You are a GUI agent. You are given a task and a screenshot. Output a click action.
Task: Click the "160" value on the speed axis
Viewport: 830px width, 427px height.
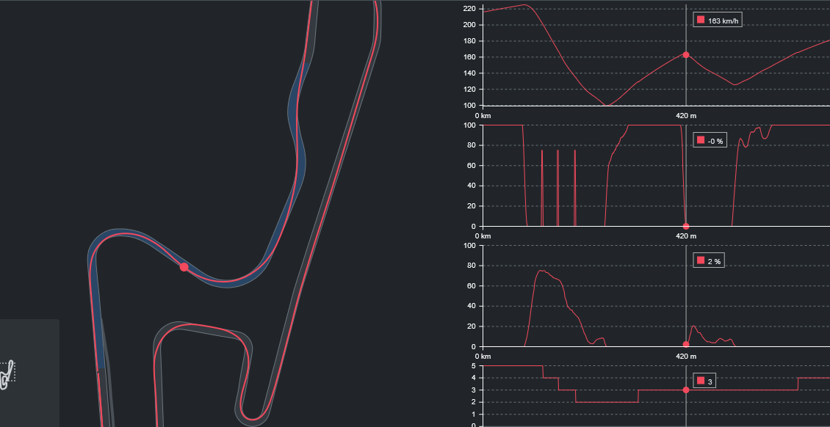coord(471,57)
